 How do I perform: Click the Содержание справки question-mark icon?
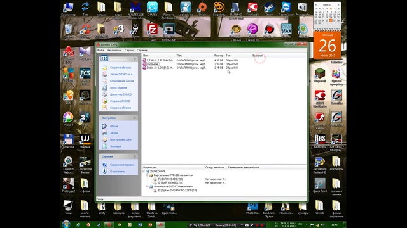coord(104,165)
